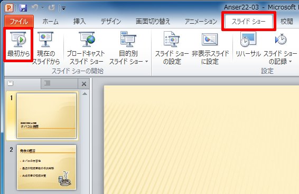Viewport: 299px width, 194px height.
Task: Click the Redo/Repeat button
Action: click(51, 8)
